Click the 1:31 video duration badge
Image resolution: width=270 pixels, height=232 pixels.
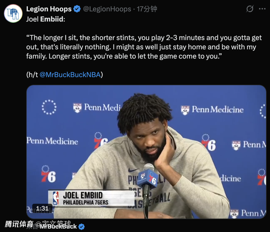point(42,208)
